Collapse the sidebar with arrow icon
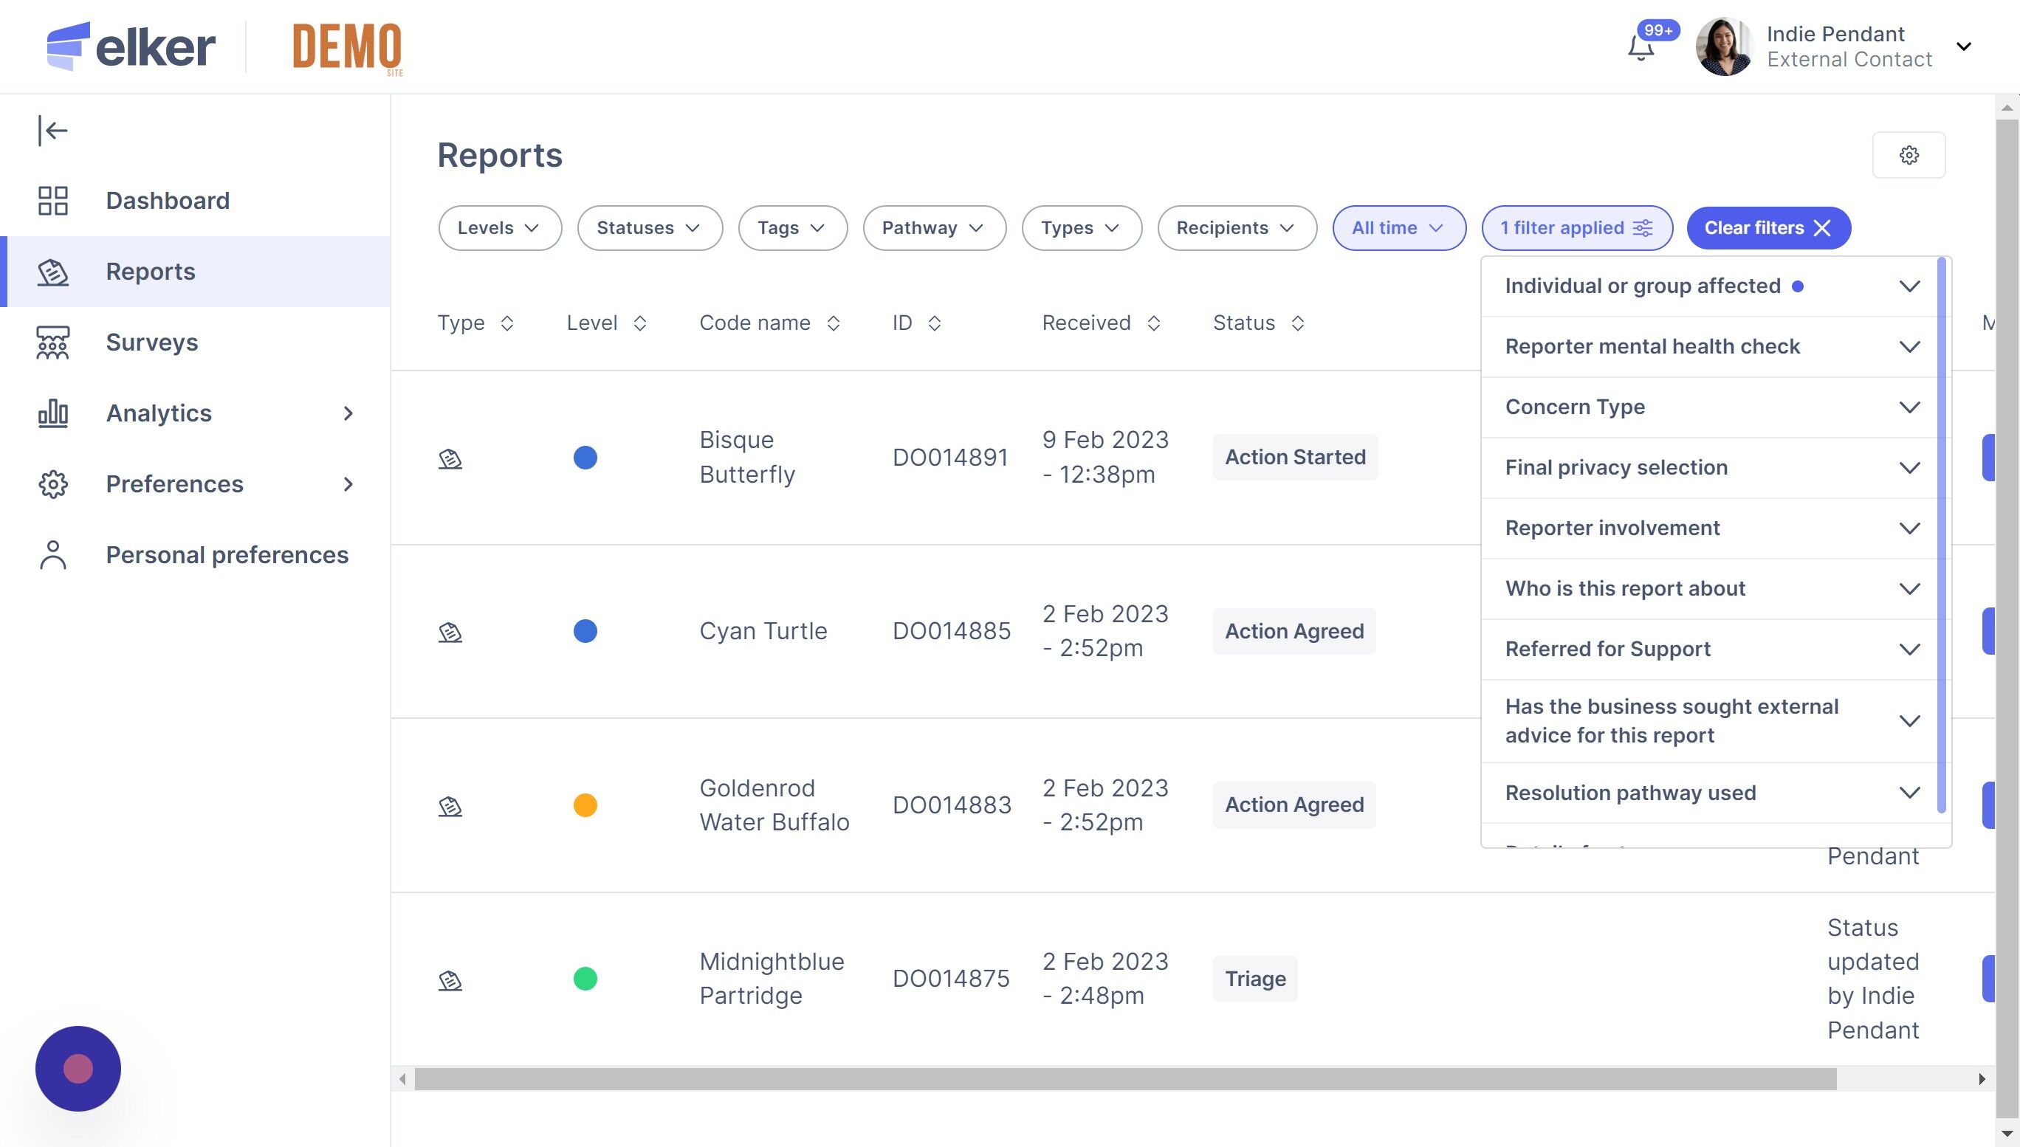 pyautogui.click(x=52, y=130)
